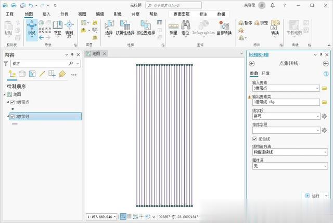Image resolution: width=333 pixels, height=223 pixels.
Task: Click back arrow in 地理处理 pane
Action: pyautogui.click(x=252, y=63)
